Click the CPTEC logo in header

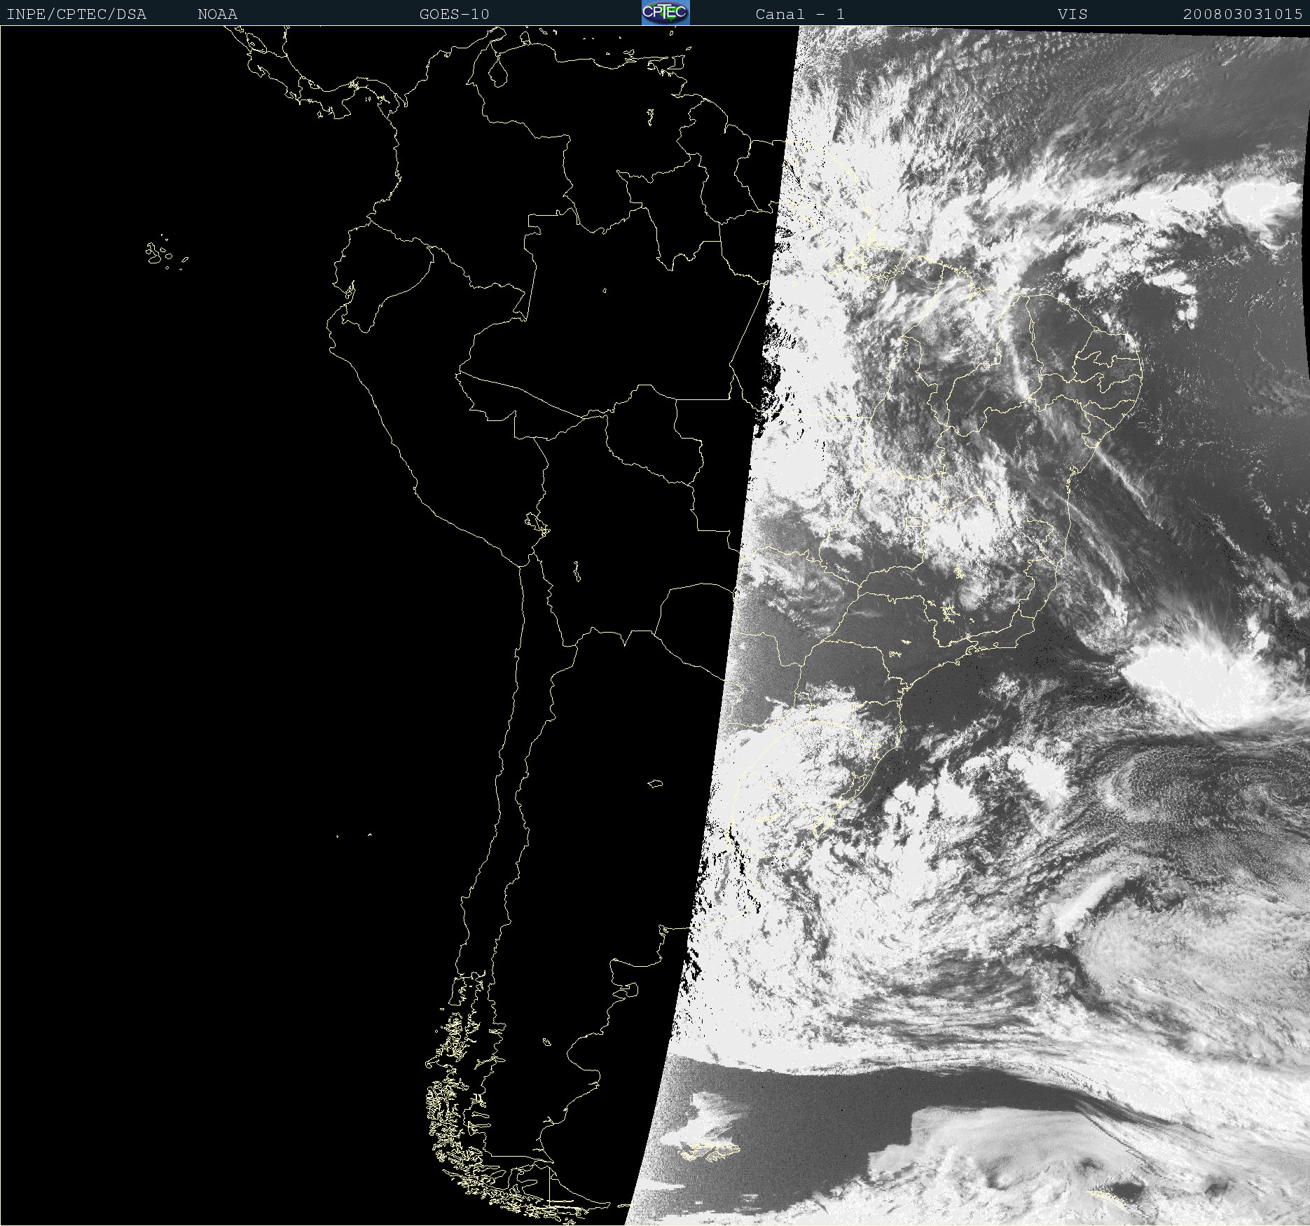click(666, 13)
